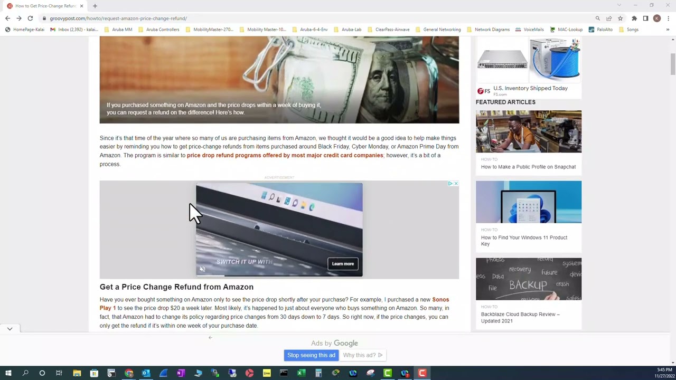Collapse the bottom ad with chevron
This screenshot has height=380, width=676.
pos(10,329)
